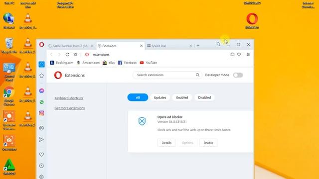Open sidebar settings gear
The image size is (319, 179).
pos(41,177)
